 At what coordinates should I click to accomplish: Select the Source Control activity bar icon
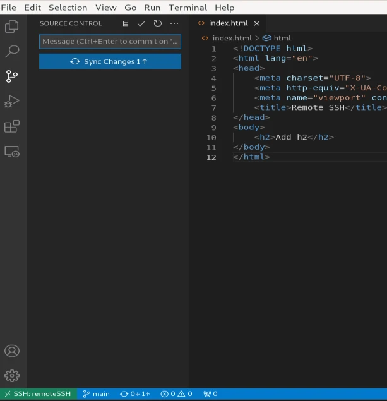click(12, 76)
